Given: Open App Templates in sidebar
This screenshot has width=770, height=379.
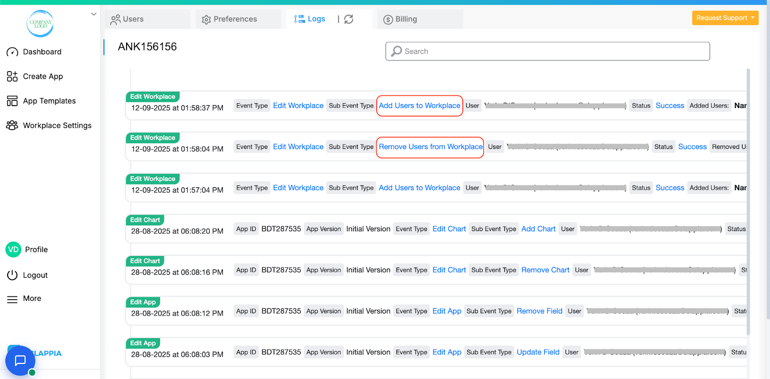Looking at the screenshot, I should pyautogui.click(x=50, y=101).
